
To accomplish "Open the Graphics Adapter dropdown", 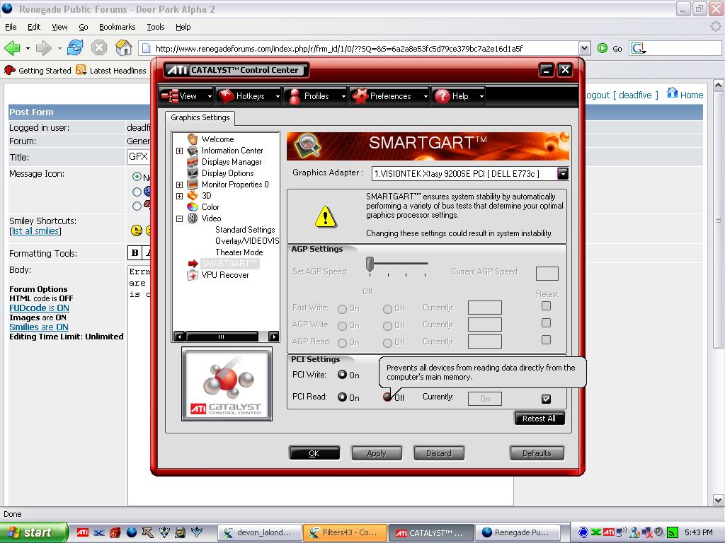I will click(562, 174).
